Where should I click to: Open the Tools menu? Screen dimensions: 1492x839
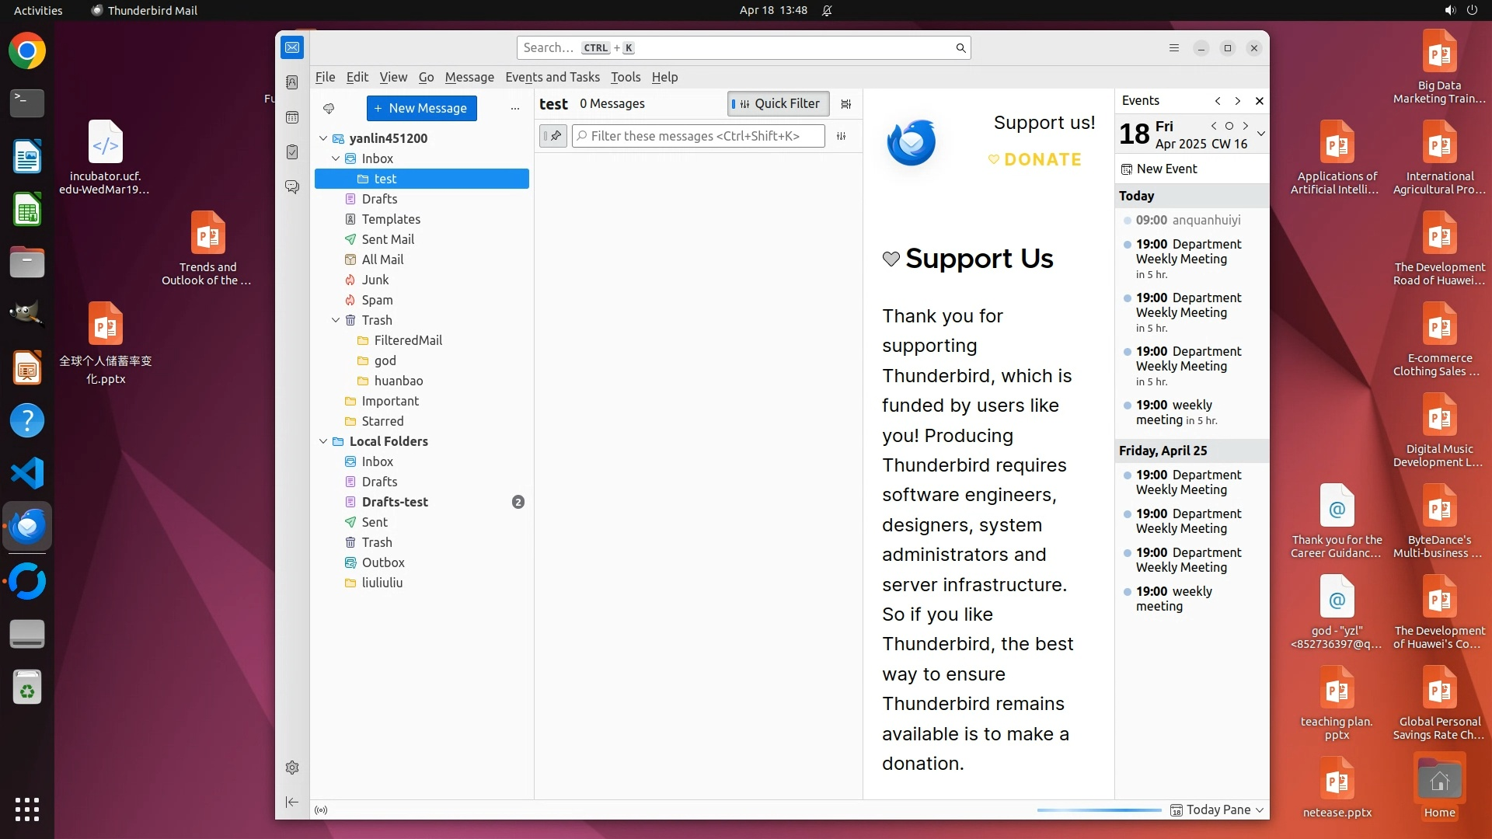click(625, 77)
